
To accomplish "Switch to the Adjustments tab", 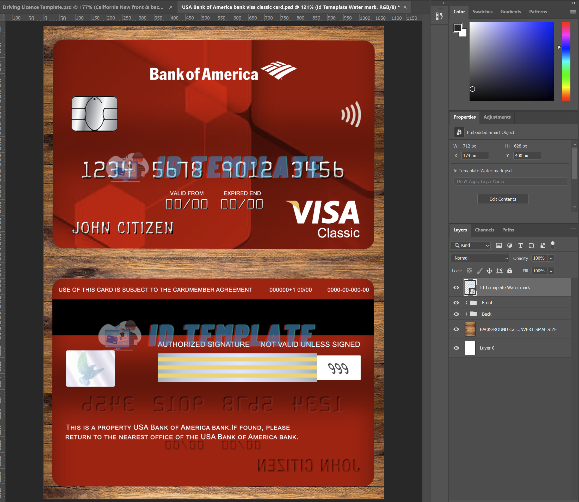I will click(x=497, y=117).
